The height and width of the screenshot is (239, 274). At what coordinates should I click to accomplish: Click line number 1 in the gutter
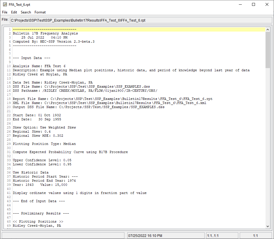point(10,29)
